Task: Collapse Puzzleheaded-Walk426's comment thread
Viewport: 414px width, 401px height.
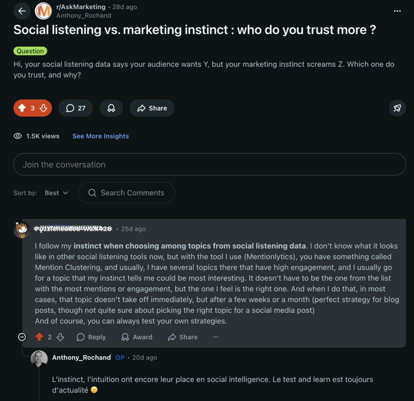Action: tap(22, 337)
